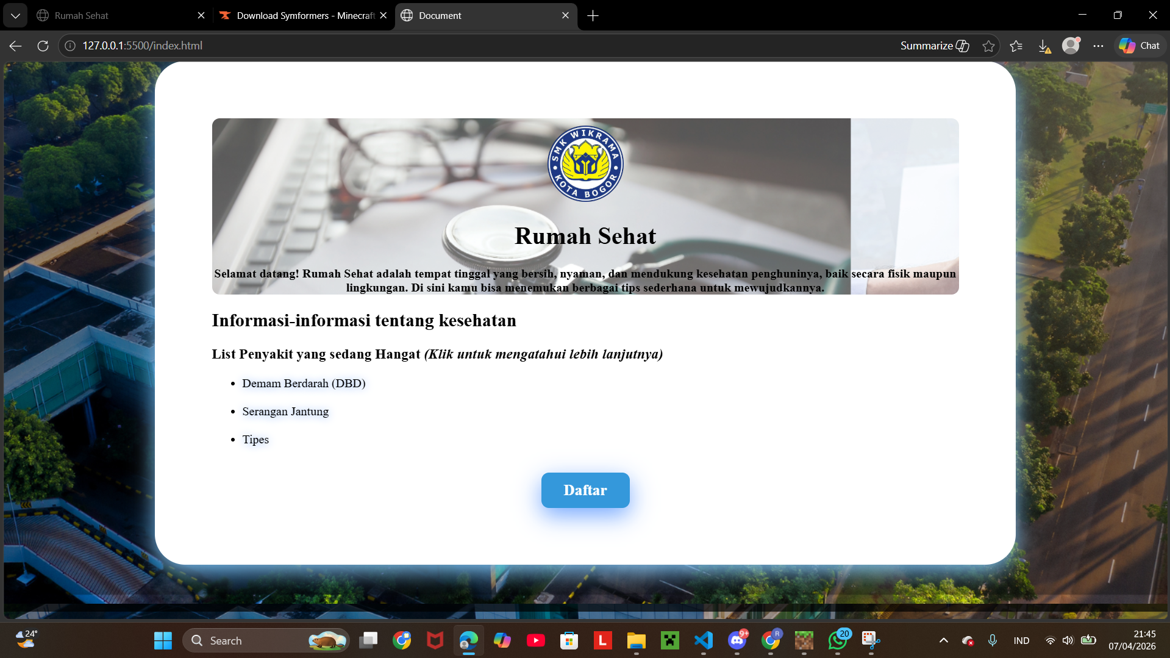Click the Summarize button
Viewport: 1170px width, 658px height.
click(935, 46)
